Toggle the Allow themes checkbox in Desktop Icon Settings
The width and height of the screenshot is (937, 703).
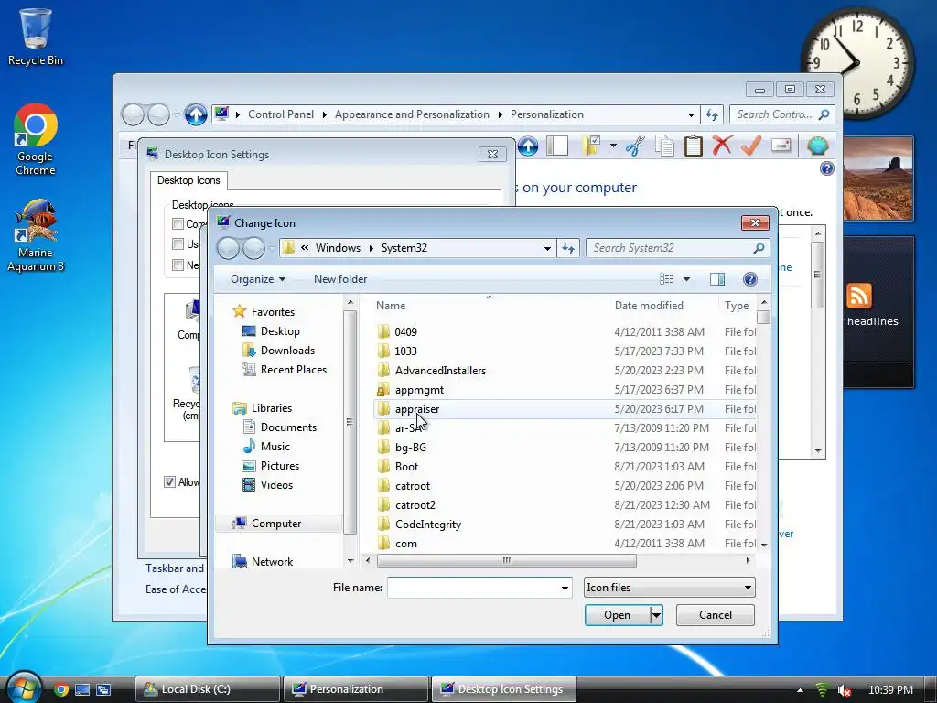(x=169, y=481)
